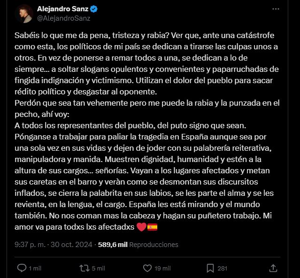The height and width of the screenshot is (278, 300).
Task: Like the post with the heart icon
Action: tap(147, 268)
